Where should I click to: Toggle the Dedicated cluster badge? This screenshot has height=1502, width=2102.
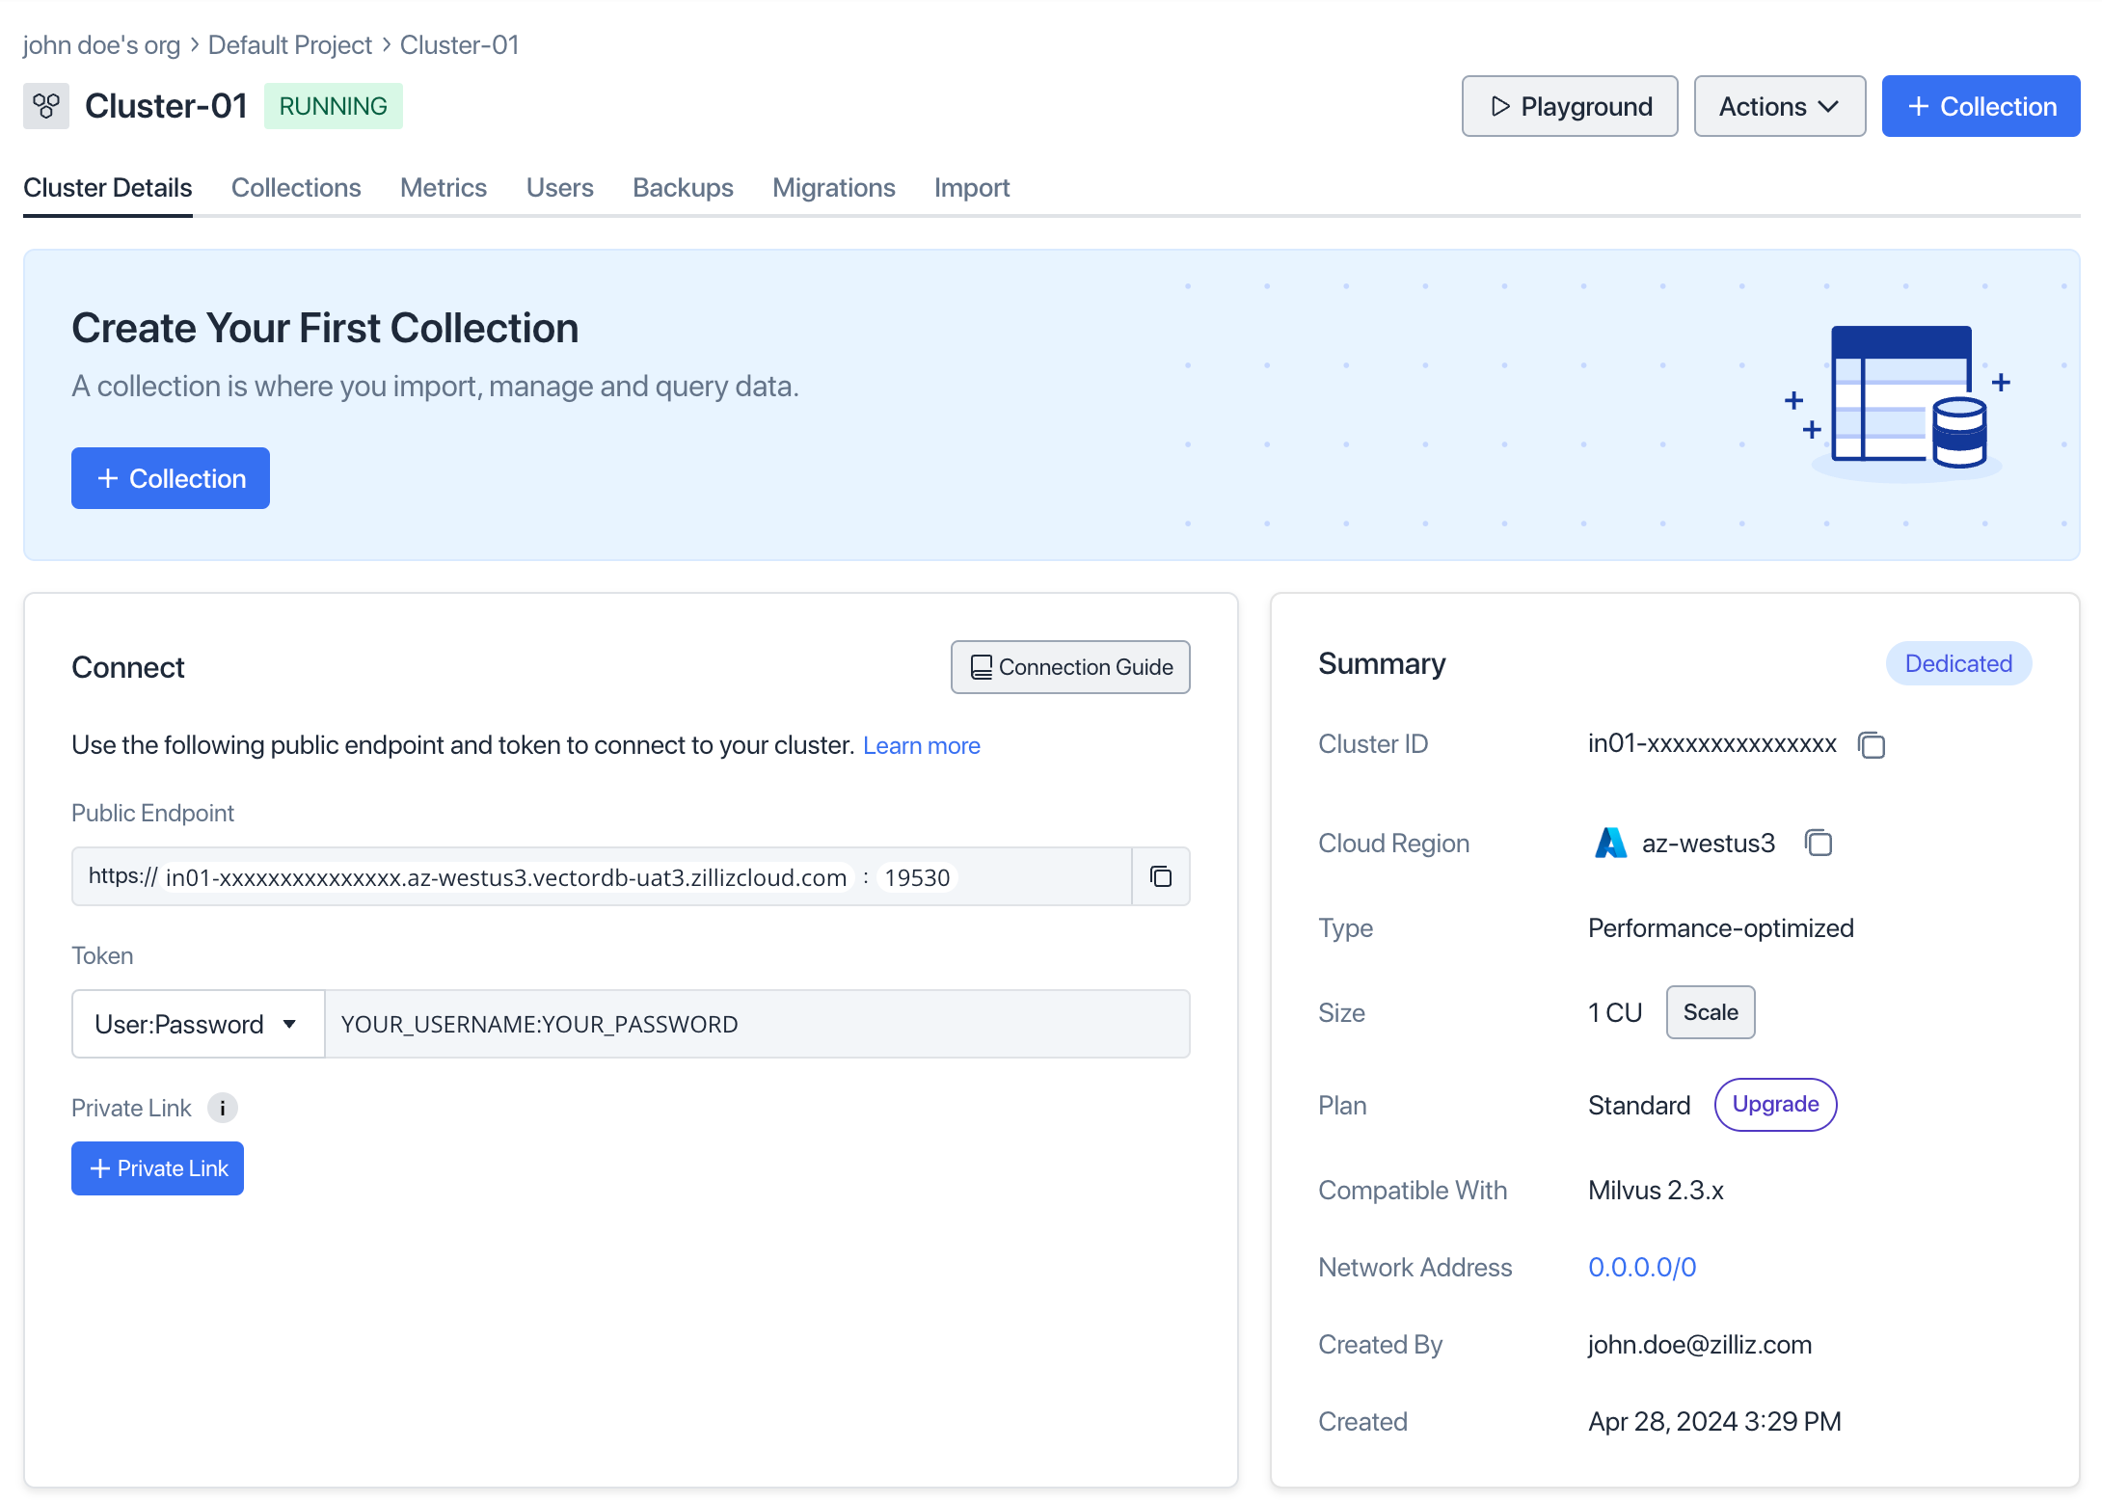[1959, 661]
